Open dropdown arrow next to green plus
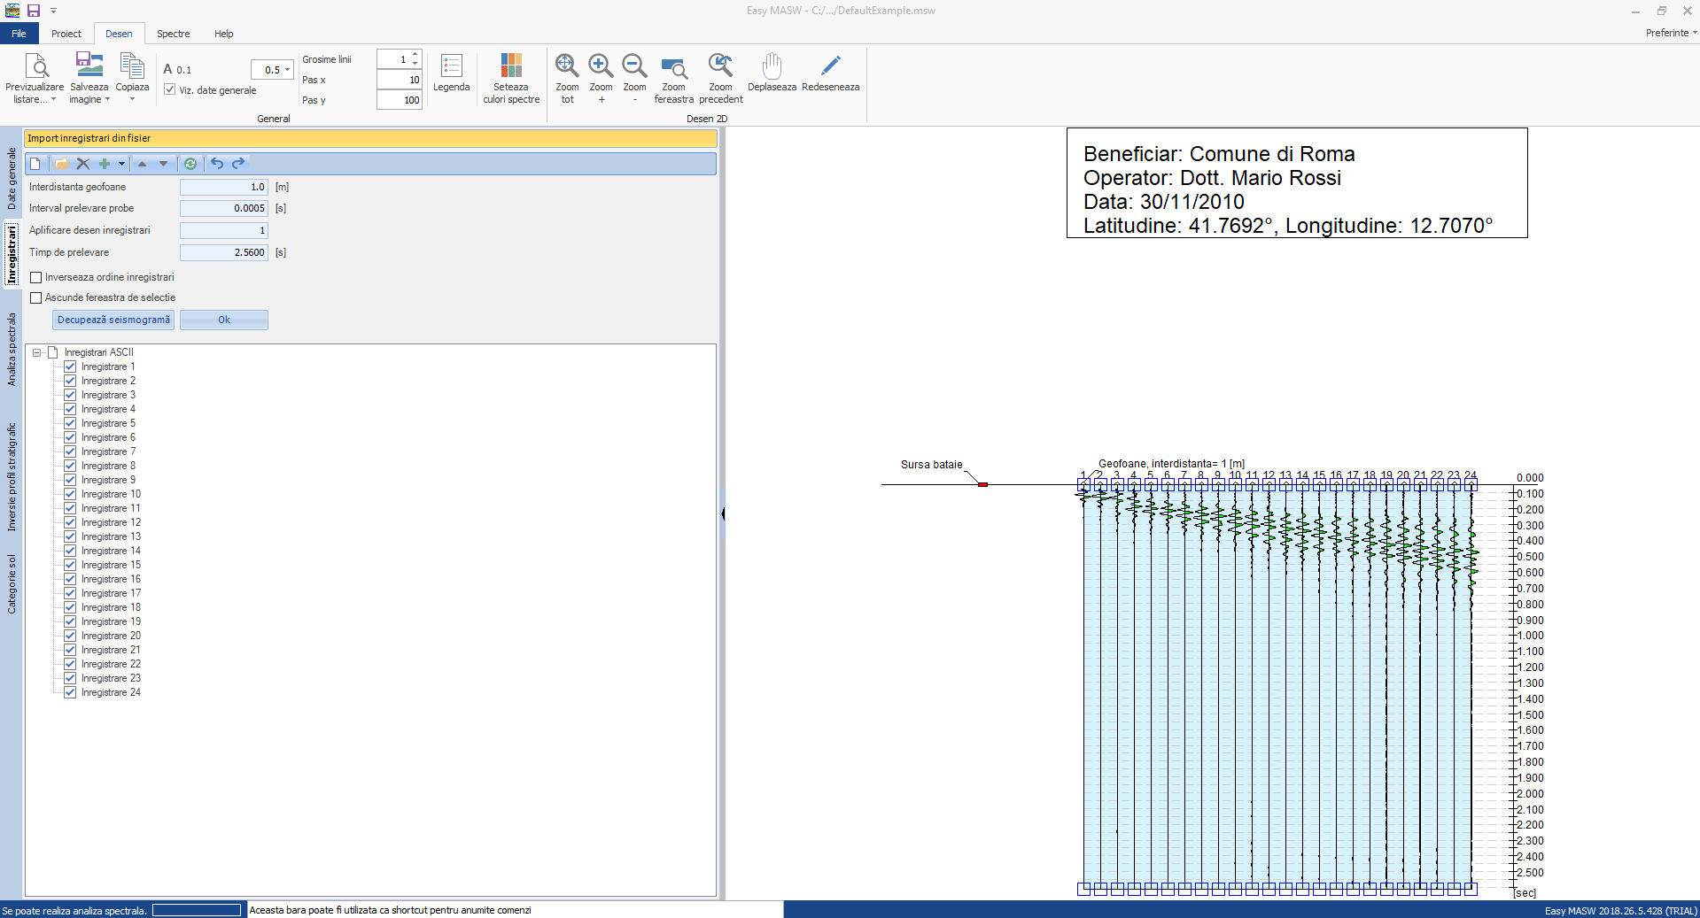This screenshot has width=1700, height=918. coord(121,164)
